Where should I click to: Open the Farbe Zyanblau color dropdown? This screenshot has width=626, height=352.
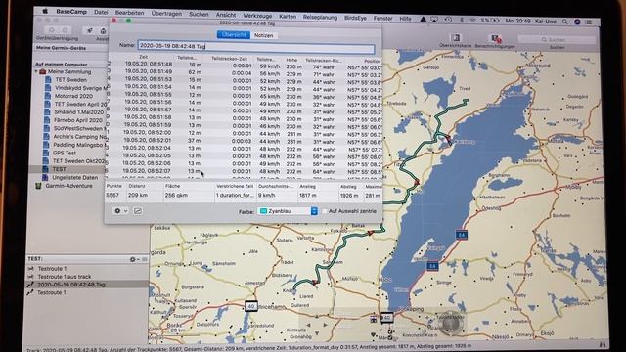tap(288, 211)
